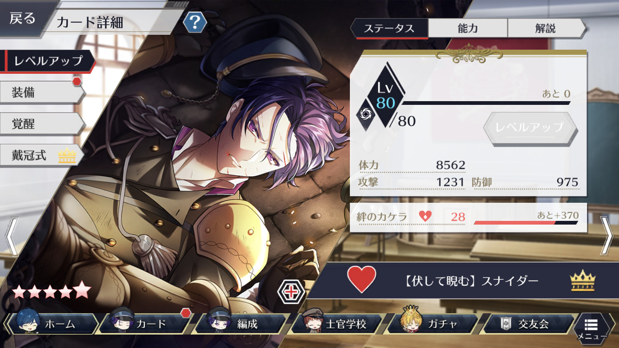
Task: Open the help question mark icon
Action: point(194,21)
